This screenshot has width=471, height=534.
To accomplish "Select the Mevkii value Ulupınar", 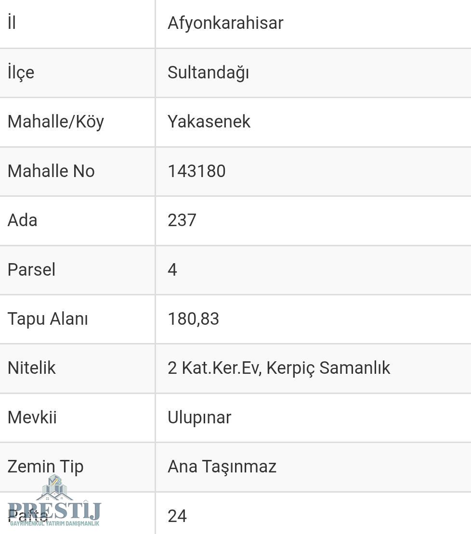I will pos(199,418).
